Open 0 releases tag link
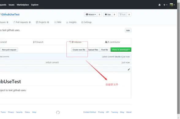This screenshot has width=180, height=119. pyautogui.click(x=75, y=42)
